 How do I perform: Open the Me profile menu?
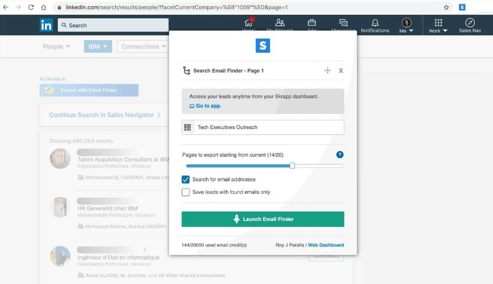pos(406,25)
